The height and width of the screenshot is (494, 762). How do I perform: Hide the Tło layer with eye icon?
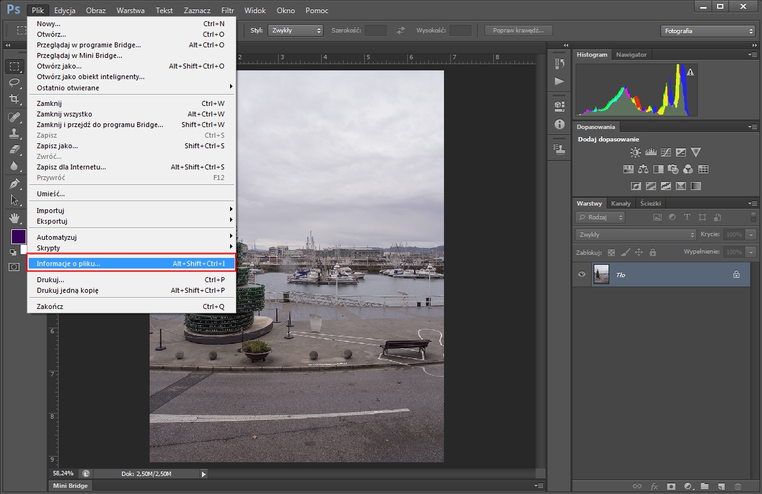[582, 274]
